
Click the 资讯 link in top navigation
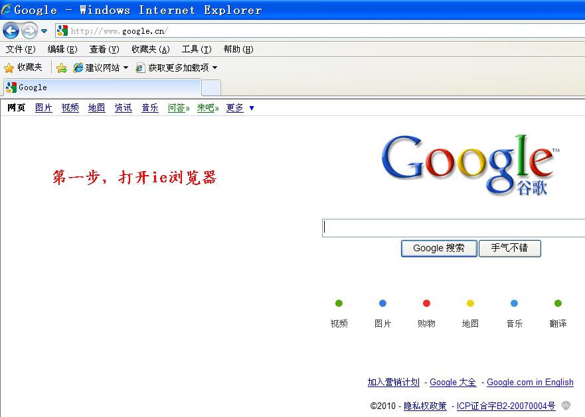[123, 107]
